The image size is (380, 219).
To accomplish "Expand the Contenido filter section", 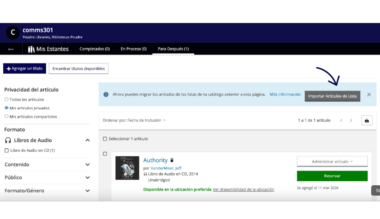I will click(x=88, y=164).
